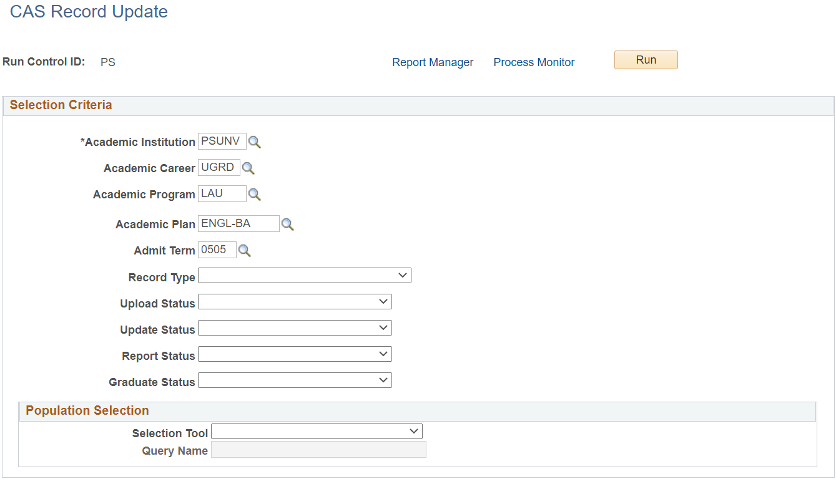
Task: Focus the Academic Institution field
Action: [x=222, y=142]
